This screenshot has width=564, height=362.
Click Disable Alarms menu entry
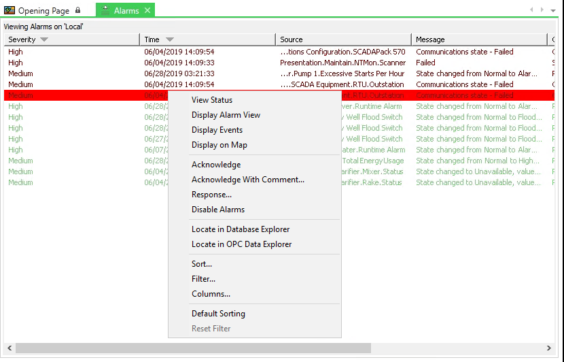pyautogui.click(x=218, y=210)
